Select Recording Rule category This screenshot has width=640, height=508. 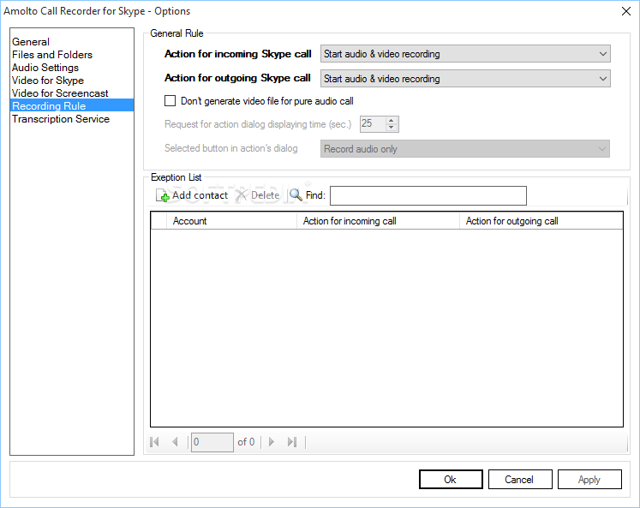[72, 105]
